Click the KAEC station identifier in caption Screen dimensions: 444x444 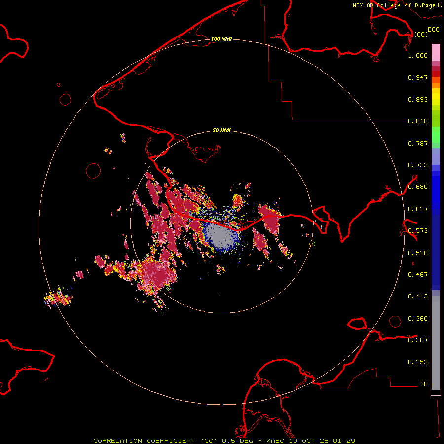pyautogui.click(x=276, y=441)
